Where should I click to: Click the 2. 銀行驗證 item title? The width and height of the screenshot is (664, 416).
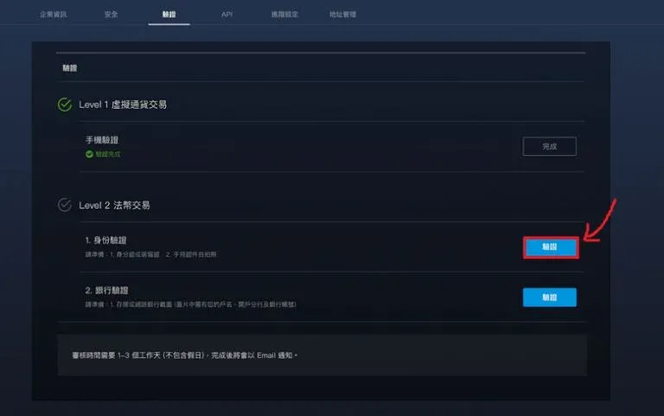pos(106,291)
